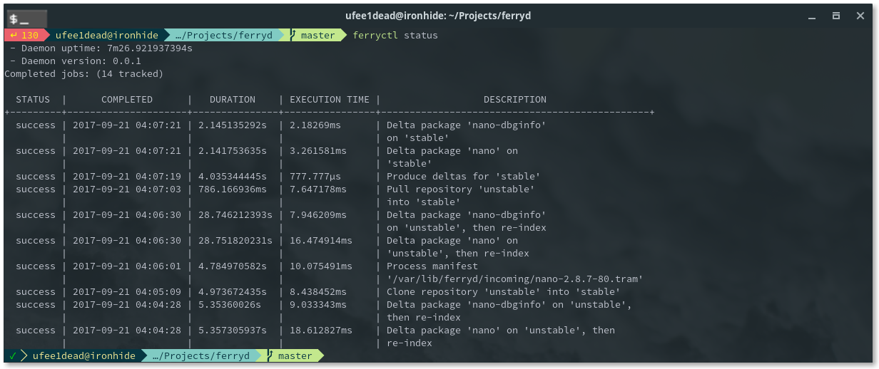The height and width of the screenshot is (369, 879).
Task: Click 'Clone repository 'unstable' into 'stable''
Action: (504, 291)
